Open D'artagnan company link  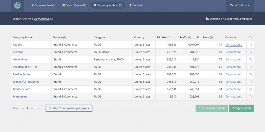click(x=20, y=96)
